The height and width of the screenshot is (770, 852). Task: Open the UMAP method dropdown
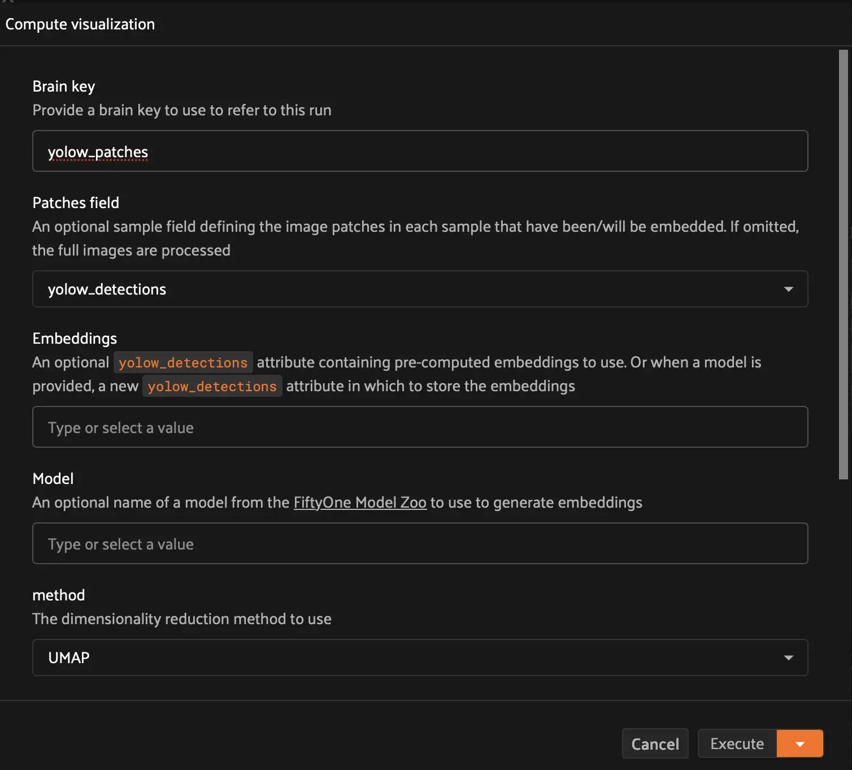tap(395, 657)
